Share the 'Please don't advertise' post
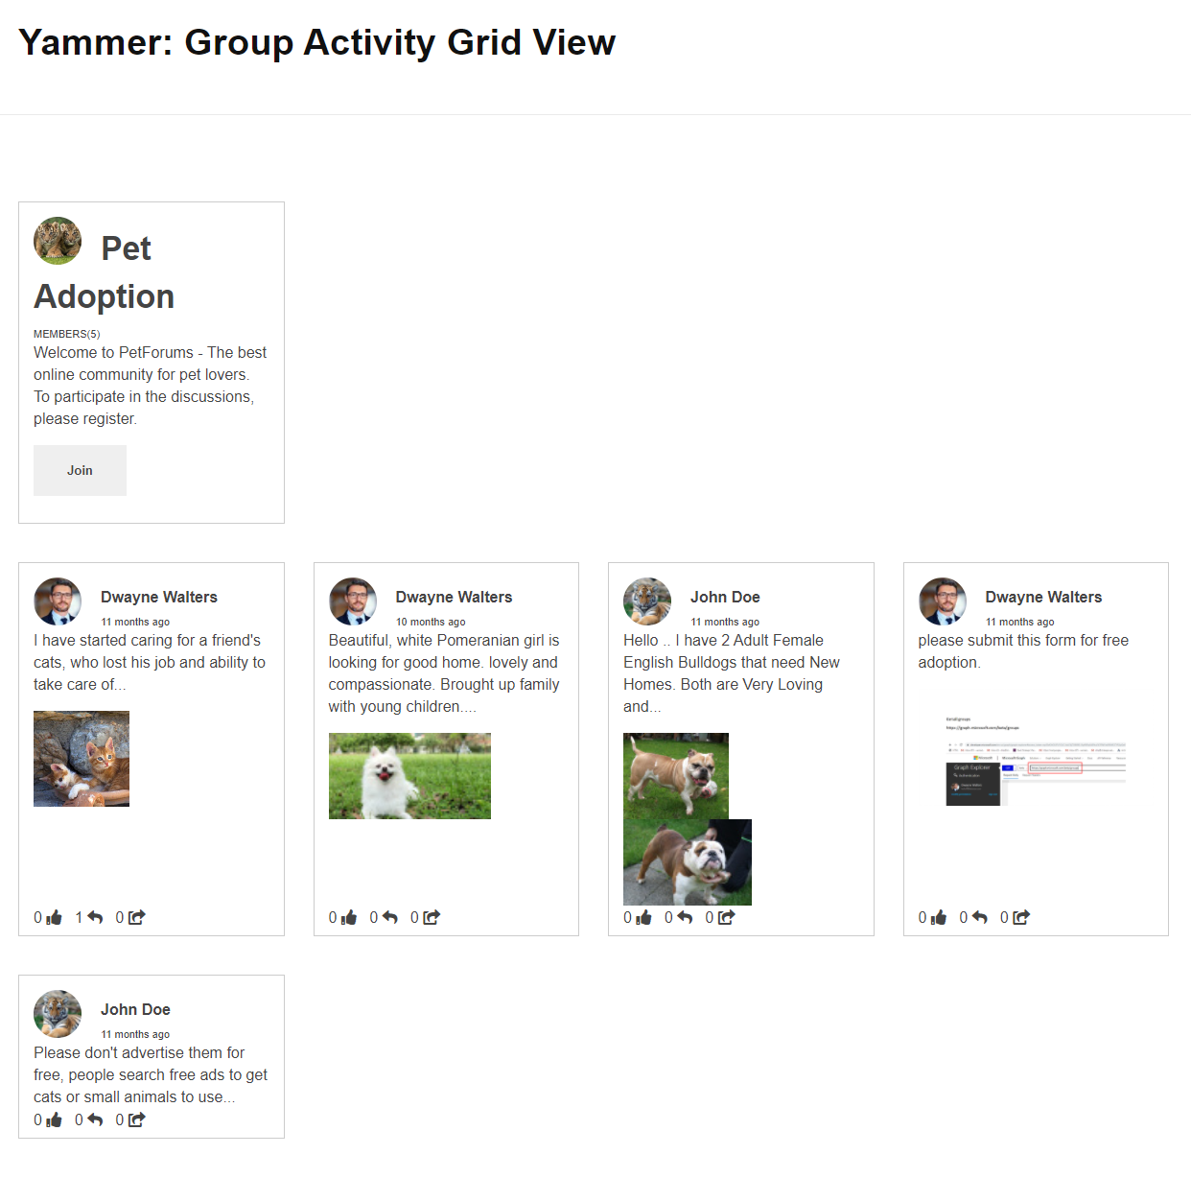The height and width of the screenshot is (1178, 1191). click(137, 1120)
